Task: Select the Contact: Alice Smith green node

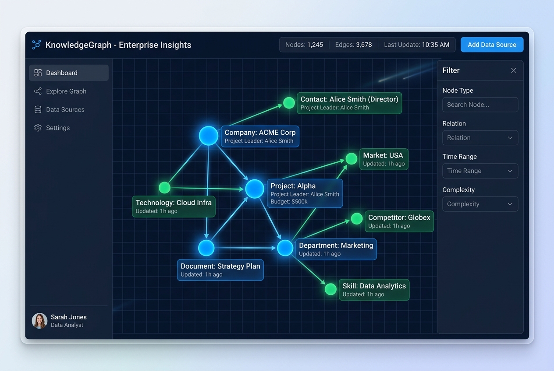Action: (289, 103)
